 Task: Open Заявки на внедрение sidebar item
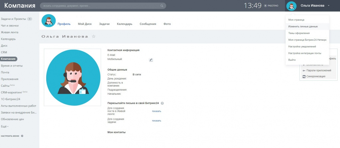coord(19,113)
